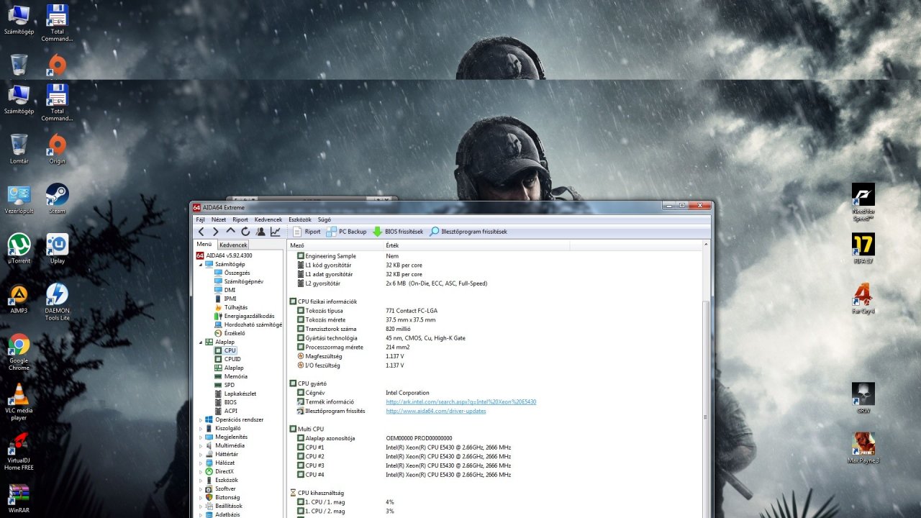The image size is (921, 518).
Task: Launch Need for Speed shortcut
Action: 863,202
